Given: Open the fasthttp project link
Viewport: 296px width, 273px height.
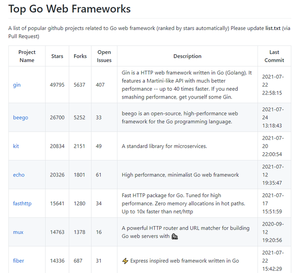Looking at the screenshot, I should pos(23,203).
